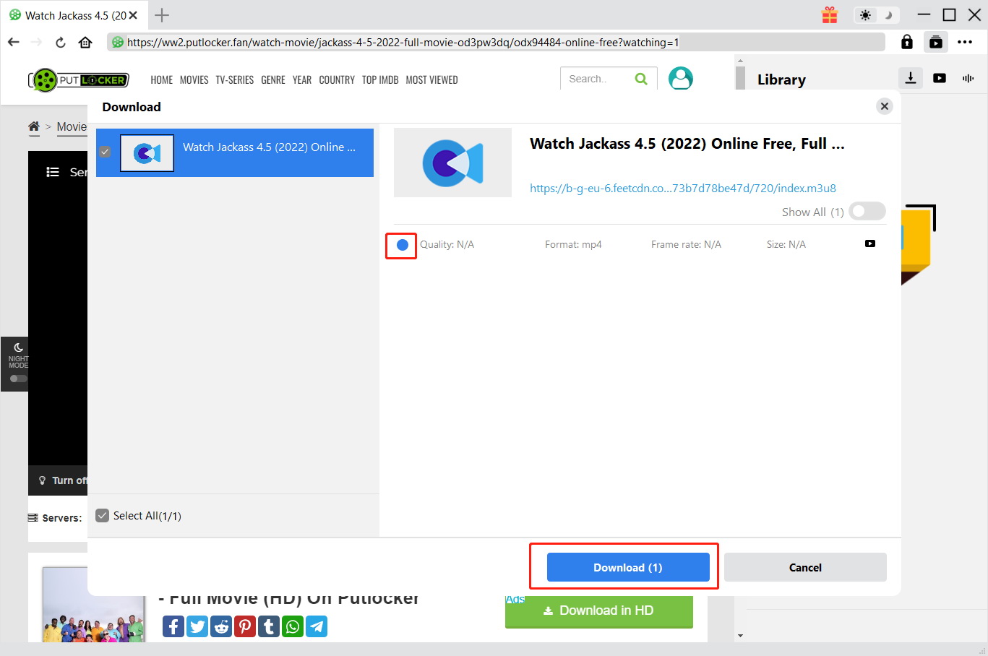The width and height of the screenshot is (988, 656).
Task: Open the TOP IMDB menu item
Action: 380,80
